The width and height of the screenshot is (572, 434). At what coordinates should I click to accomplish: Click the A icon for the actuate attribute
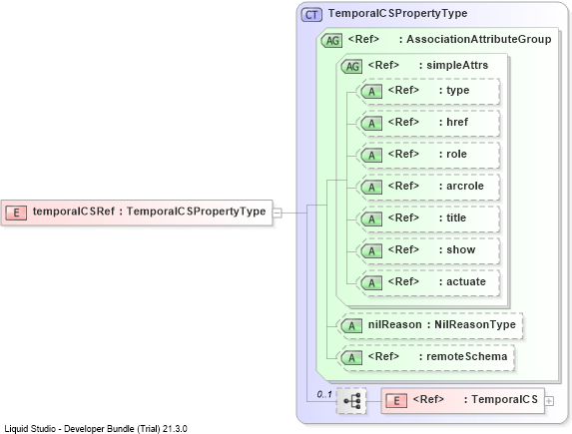pos(371,282)
